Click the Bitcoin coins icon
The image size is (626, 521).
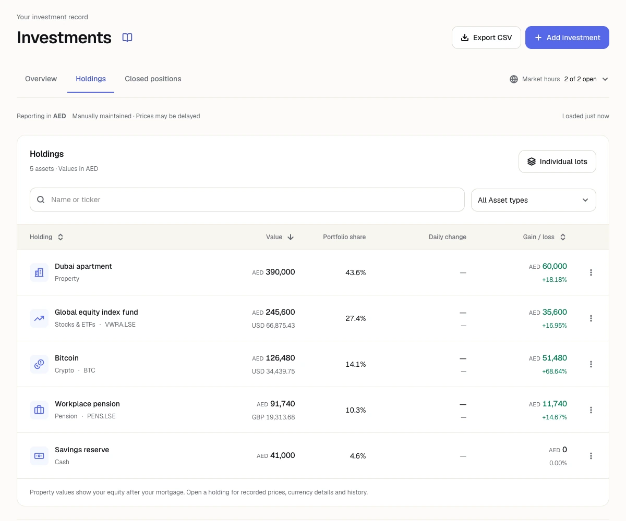click(x=39, y=364)
